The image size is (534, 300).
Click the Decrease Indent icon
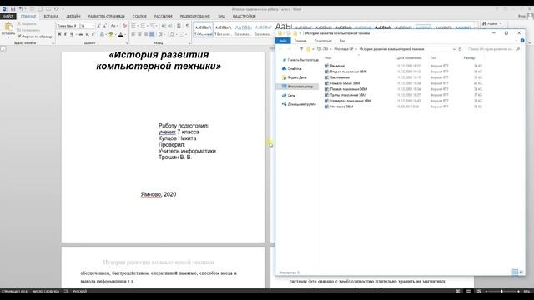click(164, 26)
